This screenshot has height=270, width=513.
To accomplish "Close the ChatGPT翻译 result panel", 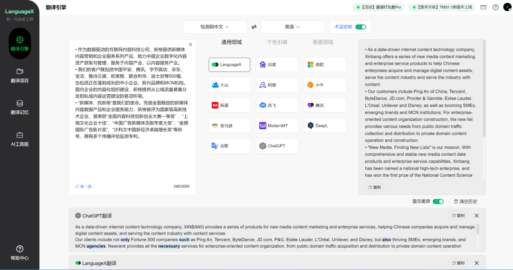I will [x=477, y=216].
